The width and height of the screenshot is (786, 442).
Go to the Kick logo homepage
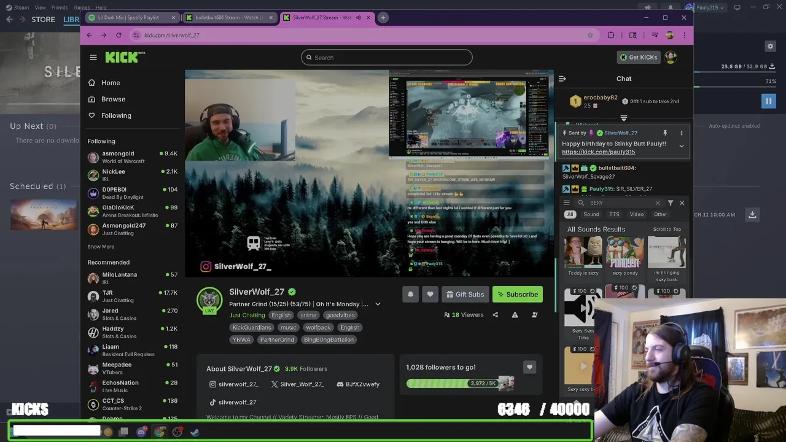[x=125, y=57]
